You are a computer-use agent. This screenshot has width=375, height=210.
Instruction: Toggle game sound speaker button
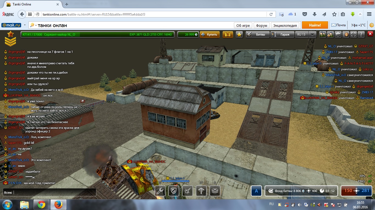(346, 34)
